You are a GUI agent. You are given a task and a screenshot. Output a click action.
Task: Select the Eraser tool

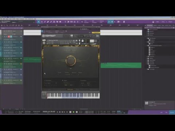[x=48, y=22]
